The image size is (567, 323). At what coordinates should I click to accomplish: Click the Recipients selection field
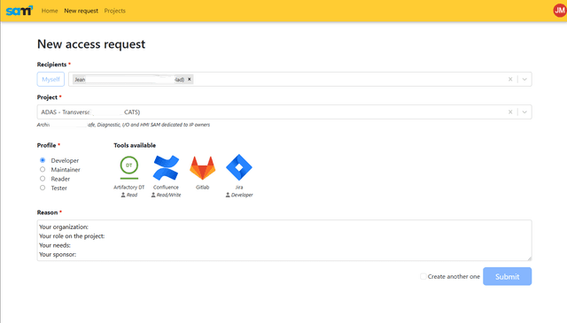tap(300, 79)
